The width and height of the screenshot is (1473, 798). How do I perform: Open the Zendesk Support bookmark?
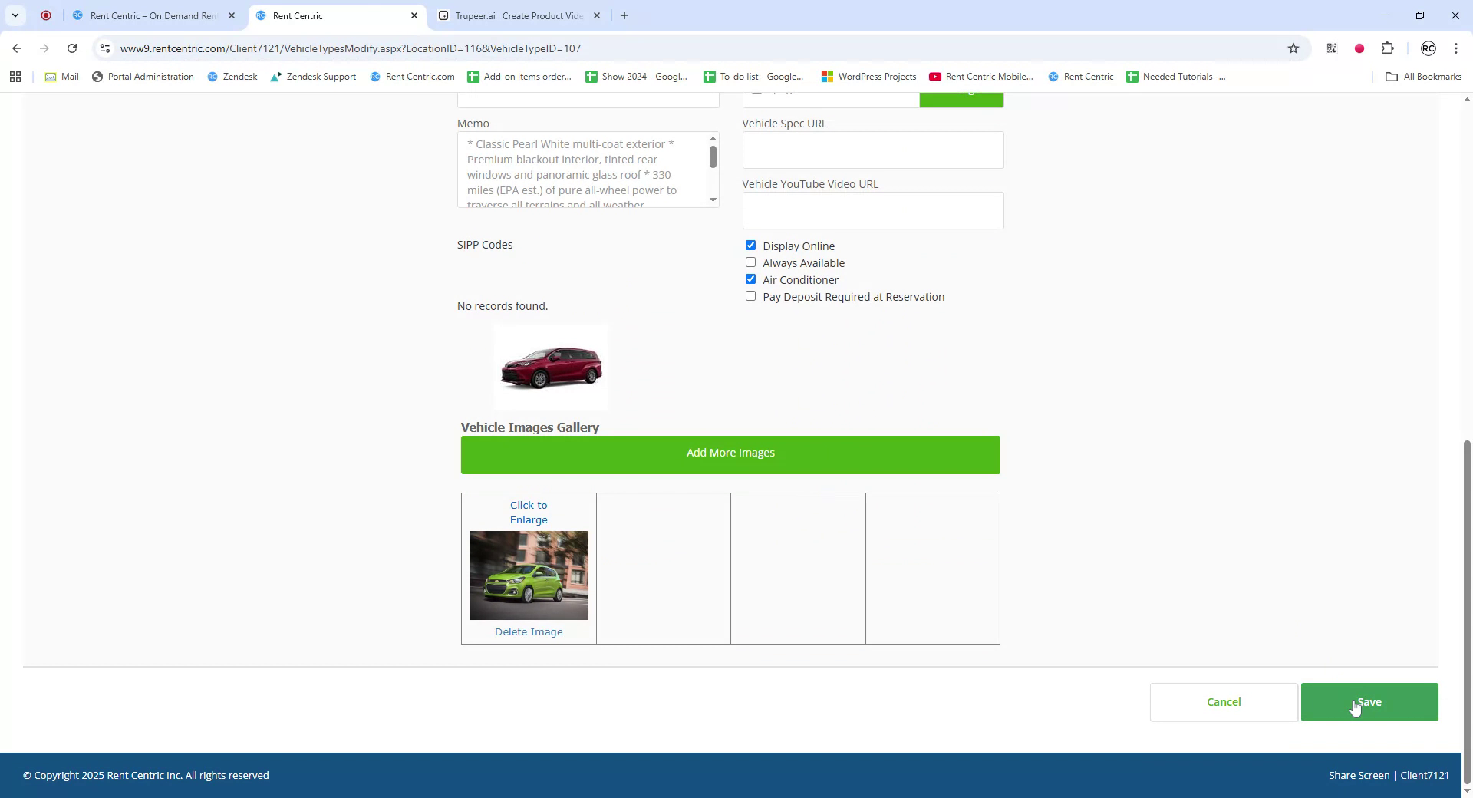coord(313,77)
